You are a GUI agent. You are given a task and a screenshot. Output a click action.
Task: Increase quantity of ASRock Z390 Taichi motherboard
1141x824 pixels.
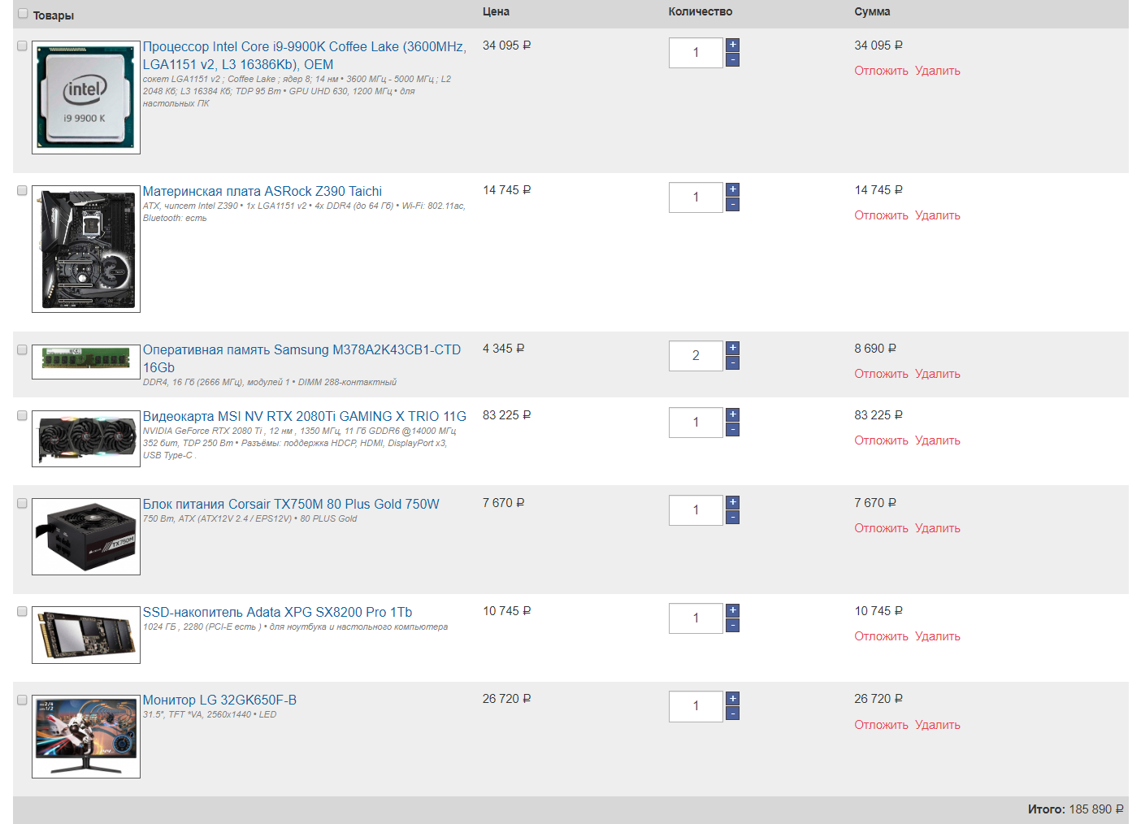pos(732,189)
